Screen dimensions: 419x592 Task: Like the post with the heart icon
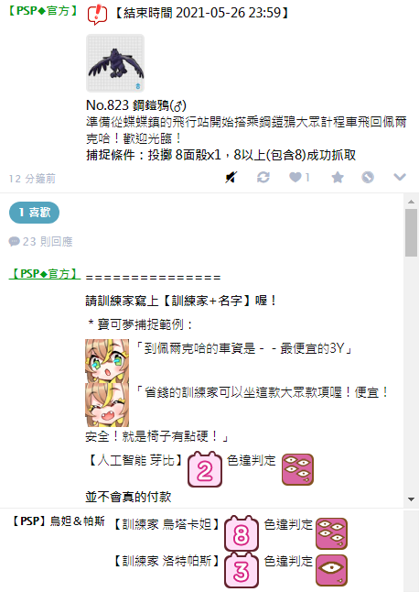click(x=299, y=177)
